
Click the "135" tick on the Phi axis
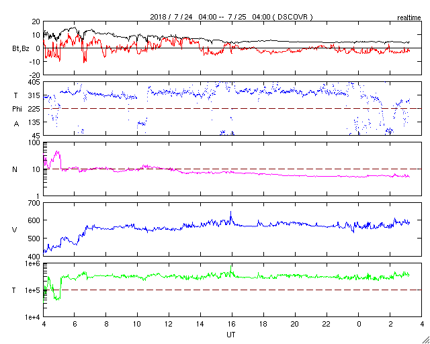pyautogui.click(x=35, y=122)
